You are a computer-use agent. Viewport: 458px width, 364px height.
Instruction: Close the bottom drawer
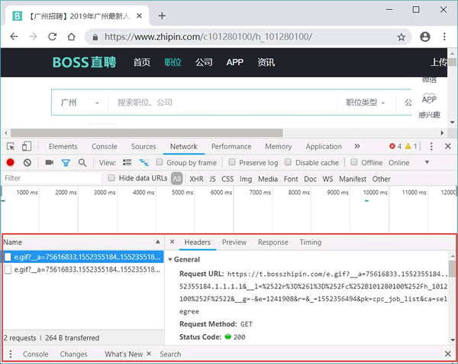[448, 354]
